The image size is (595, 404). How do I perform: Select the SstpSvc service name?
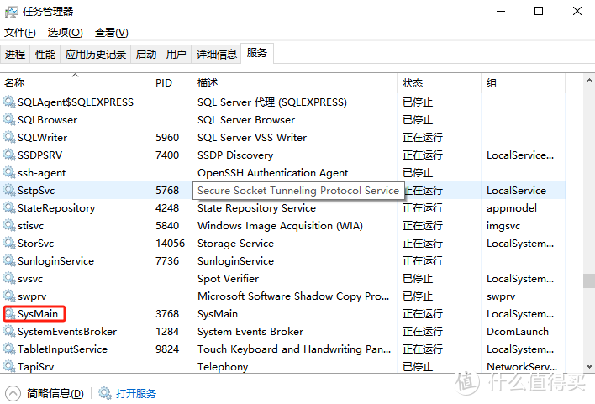tap(36, 191)
